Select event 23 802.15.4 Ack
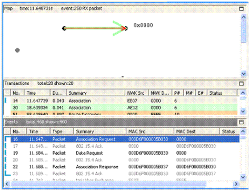This screenshot has height=191, width=249. click(x=125, y=174)
